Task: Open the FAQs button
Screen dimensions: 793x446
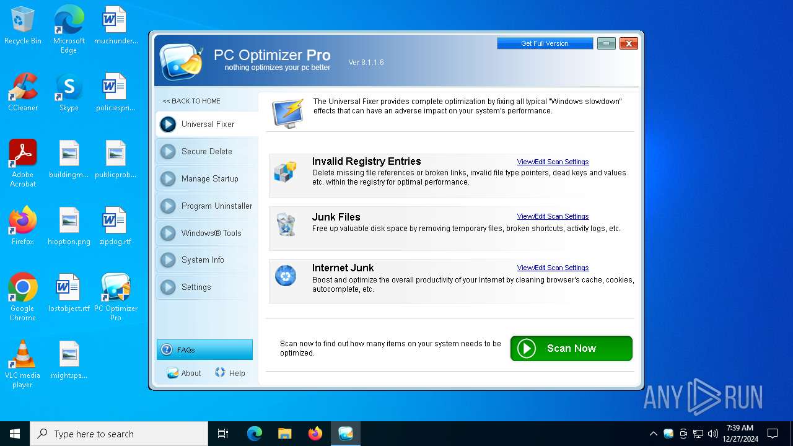Action: [x=204, y=350]
